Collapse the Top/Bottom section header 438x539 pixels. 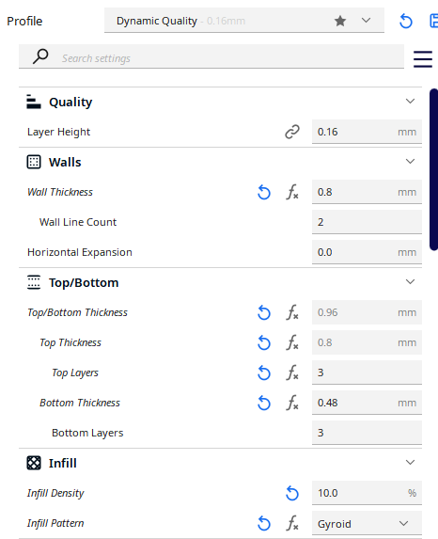pos(410,282)
